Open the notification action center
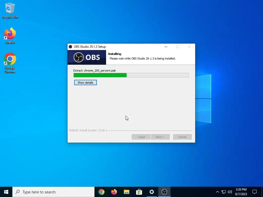The image size is (263, 197). (255, 192)
